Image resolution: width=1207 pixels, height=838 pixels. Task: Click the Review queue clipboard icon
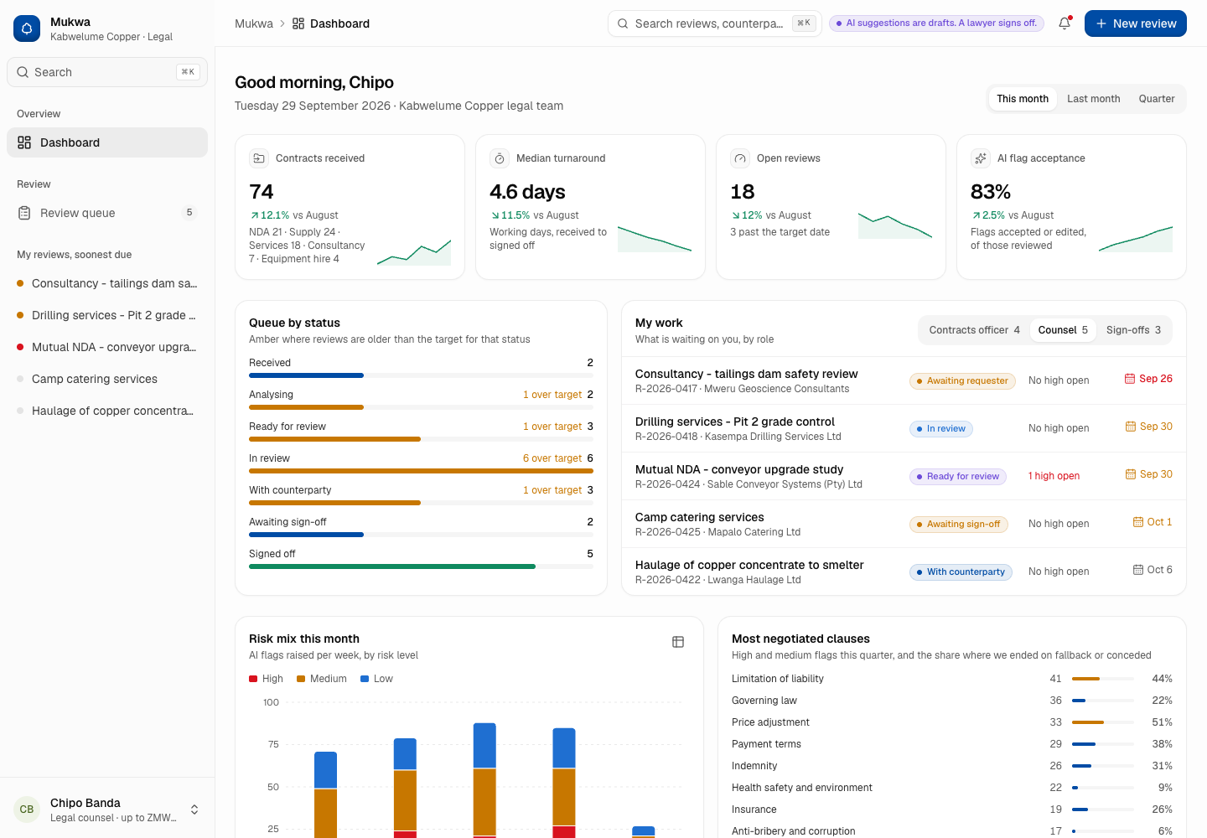pos(24,213)
